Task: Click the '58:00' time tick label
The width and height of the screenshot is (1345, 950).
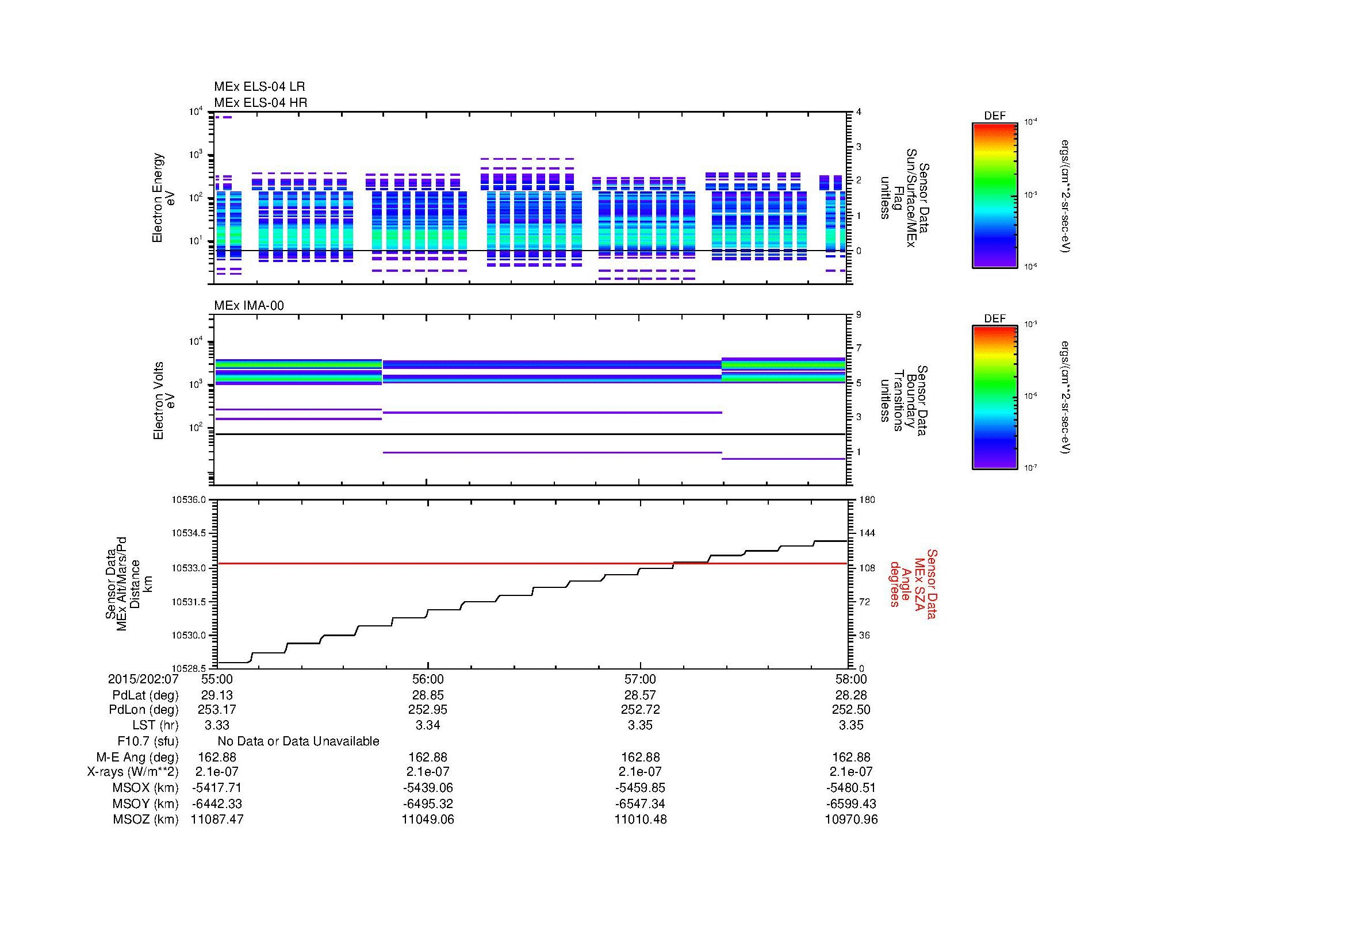Action: (851, 679)
